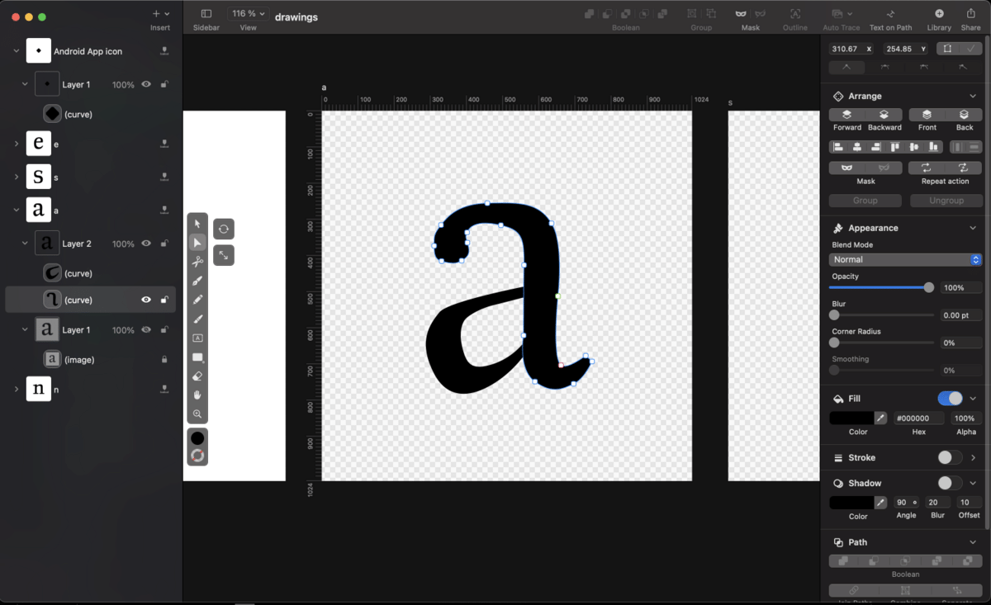Viewport: 991px width, 605px height.
Task: Collapse Layer 2 in the tree
Action: tap(25, 243)
